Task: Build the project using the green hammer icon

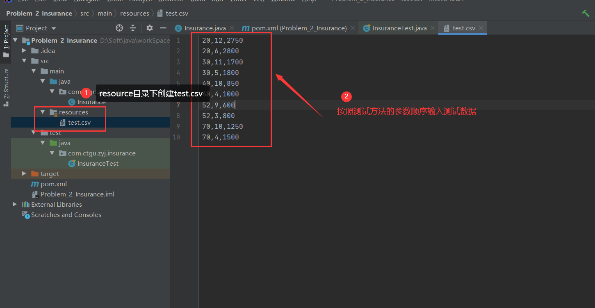Action: [586, 13]
